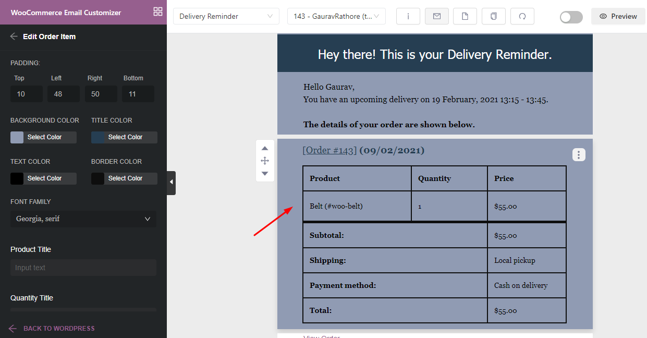Screen dimensions: 647x338
Task: Click the Local pickup value cell
Action: [527, 260]
